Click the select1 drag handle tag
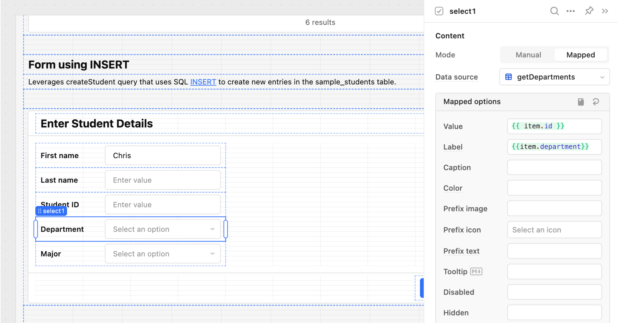Image resolution: width=618 pixels, height=323 pixels. pos(51,211)
